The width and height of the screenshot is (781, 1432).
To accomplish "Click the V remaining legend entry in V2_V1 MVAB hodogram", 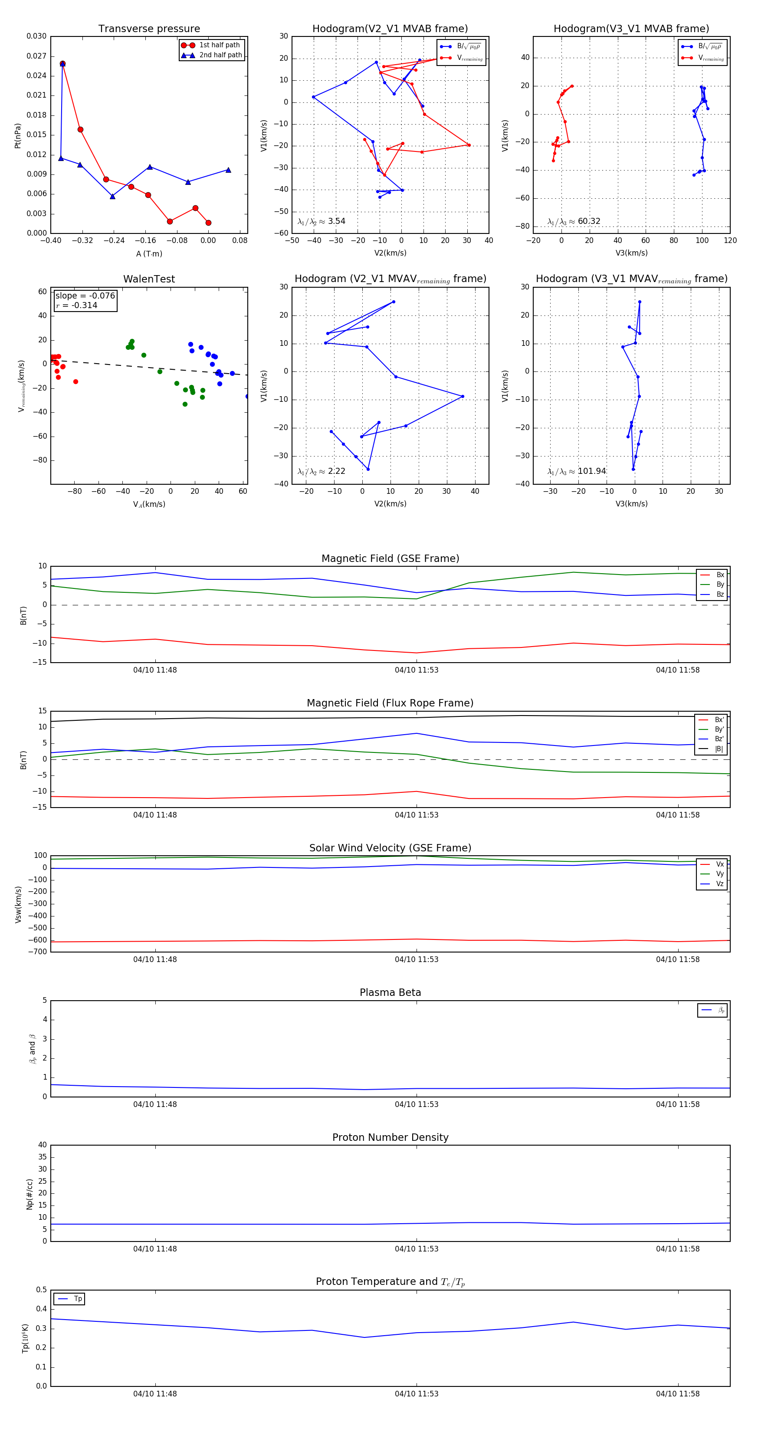I will click(x=461, y=58).
